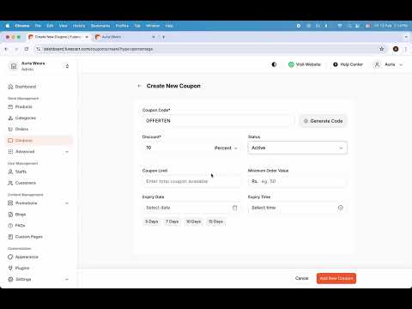Image resolution: width=412 pixels, height=309 pixels.
Task: Open Categories in sidebar
Action: [x=21, y=118]
